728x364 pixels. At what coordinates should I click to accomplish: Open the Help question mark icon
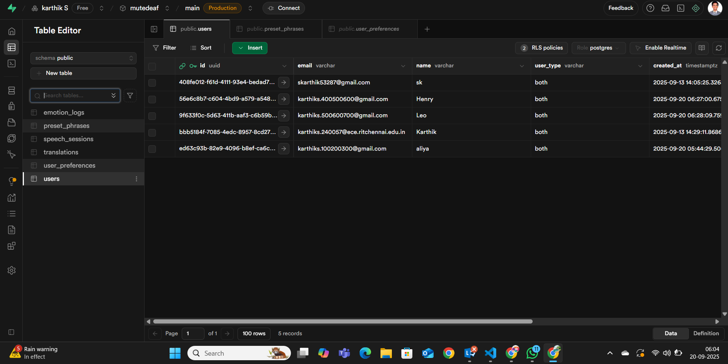tap(650, 8)
